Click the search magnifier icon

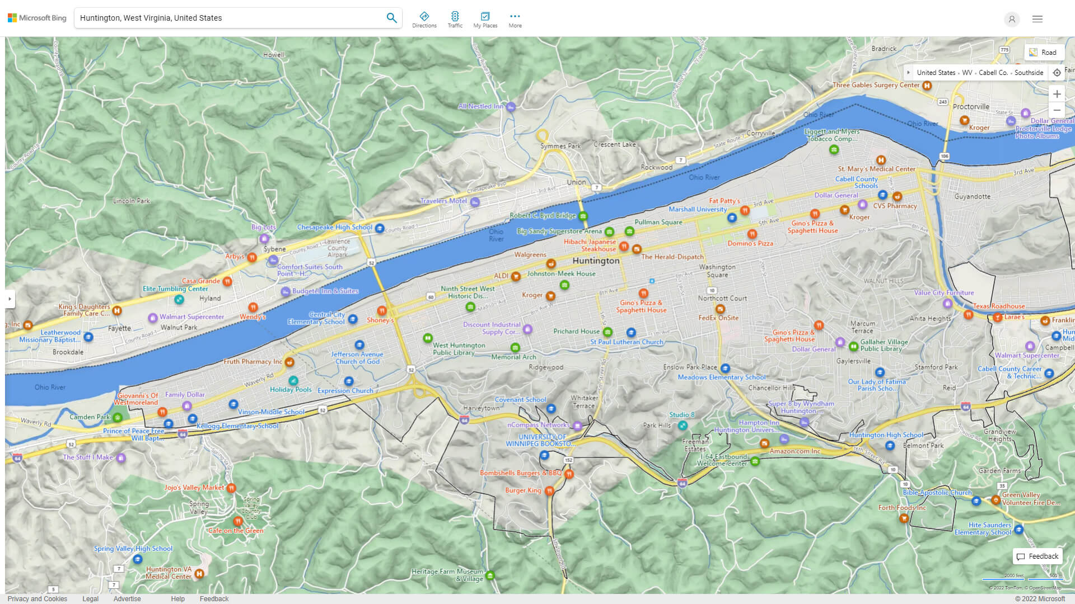tap(391, 18)
